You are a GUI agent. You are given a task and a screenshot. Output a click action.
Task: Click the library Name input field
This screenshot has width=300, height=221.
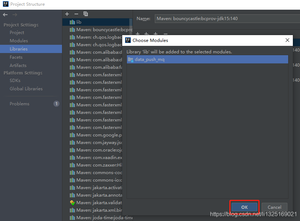tap(227, 19)
